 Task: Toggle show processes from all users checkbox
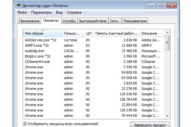(25, 124)
